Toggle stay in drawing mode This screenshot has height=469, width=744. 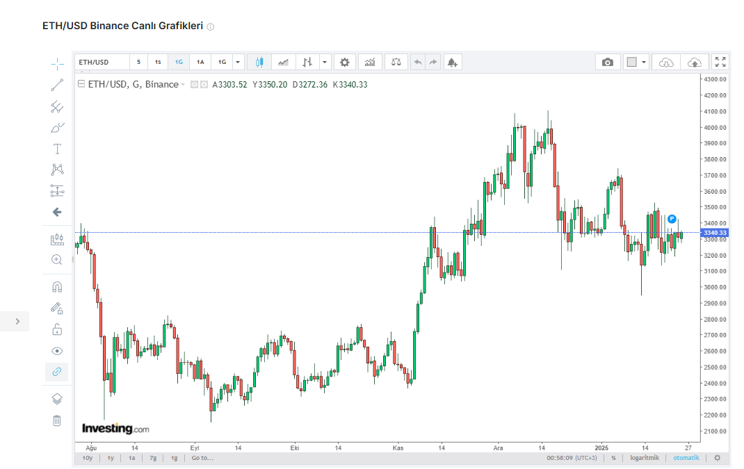coord(57,308)
